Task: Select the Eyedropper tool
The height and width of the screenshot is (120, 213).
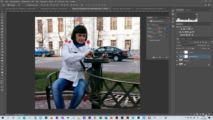Action: coord(2,26)
